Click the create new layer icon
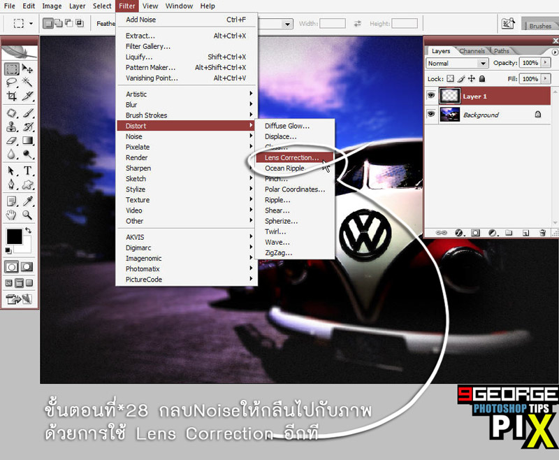 pos(525,233)
